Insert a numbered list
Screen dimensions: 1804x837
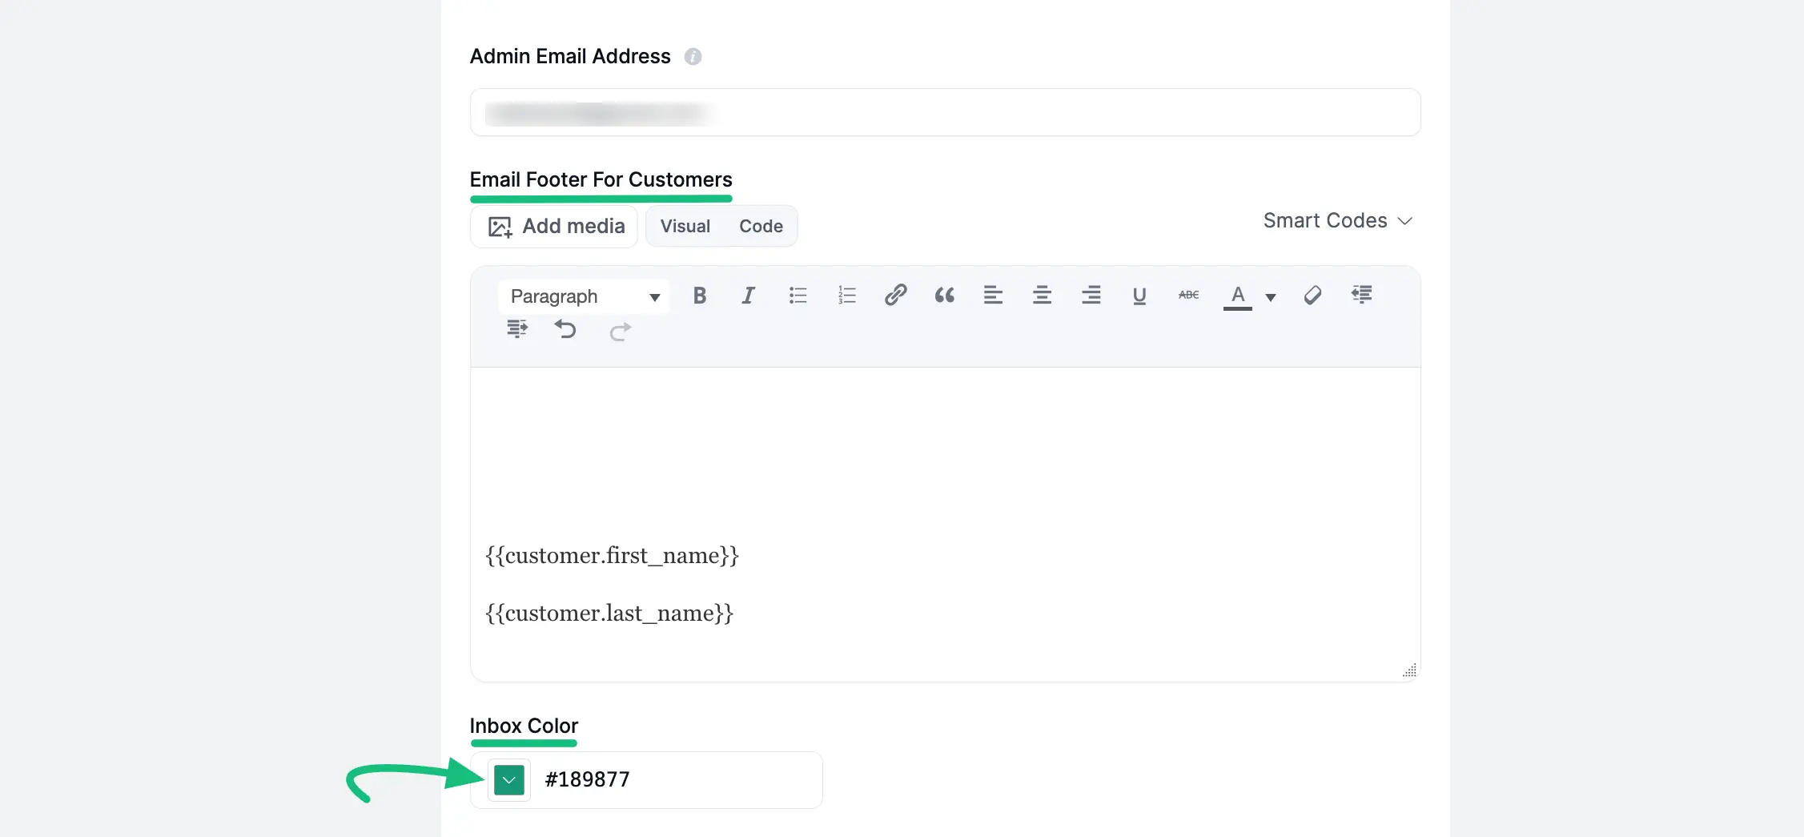pos(846,296)
